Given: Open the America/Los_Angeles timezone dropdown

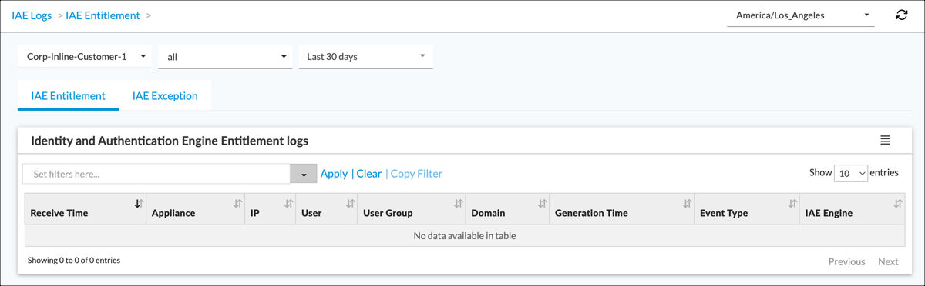Looking at the screenshot, I should (x=801, y=15).
